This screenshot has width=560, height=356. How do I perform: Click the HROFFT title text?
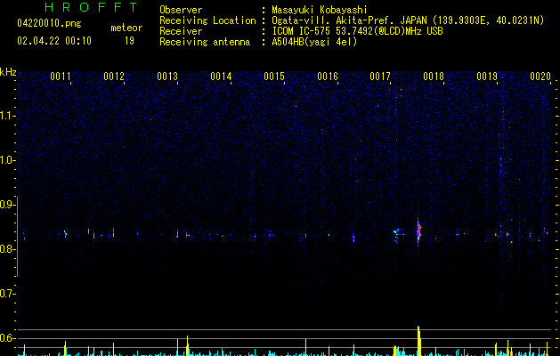coord(92,7)
